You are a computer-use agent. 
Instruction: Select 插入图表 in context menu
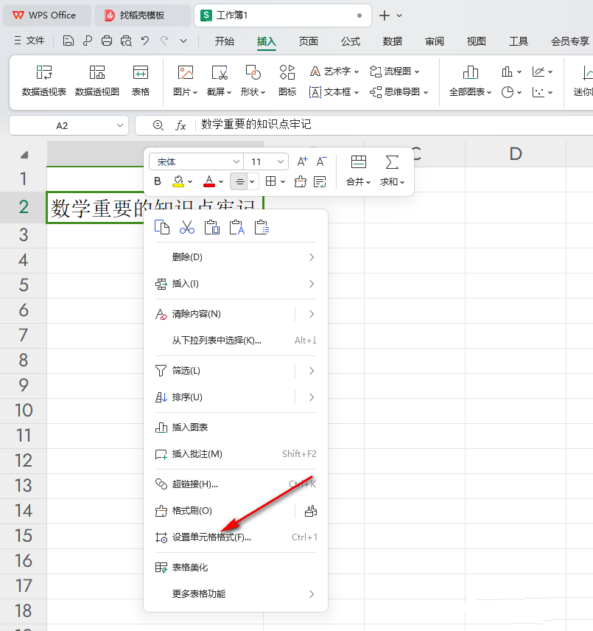[236, 428]
